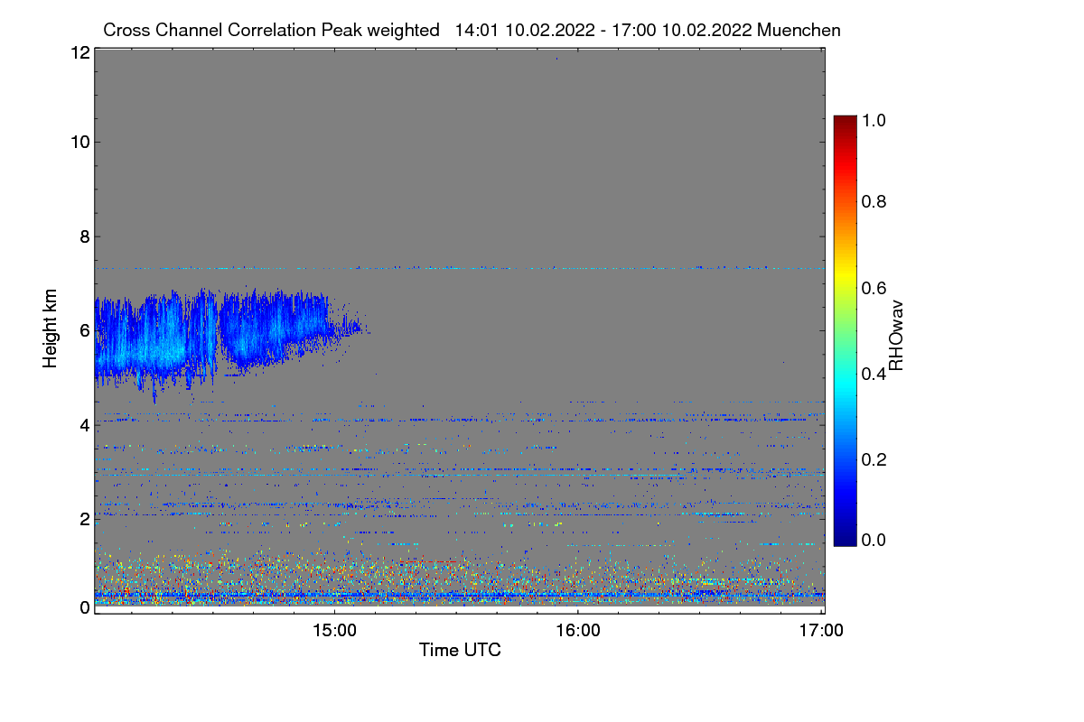The height and width of the screenshot is (722, 1084).
Task: Click the height axis value 4
Action: pyautogui.click(x=84, y=424)
